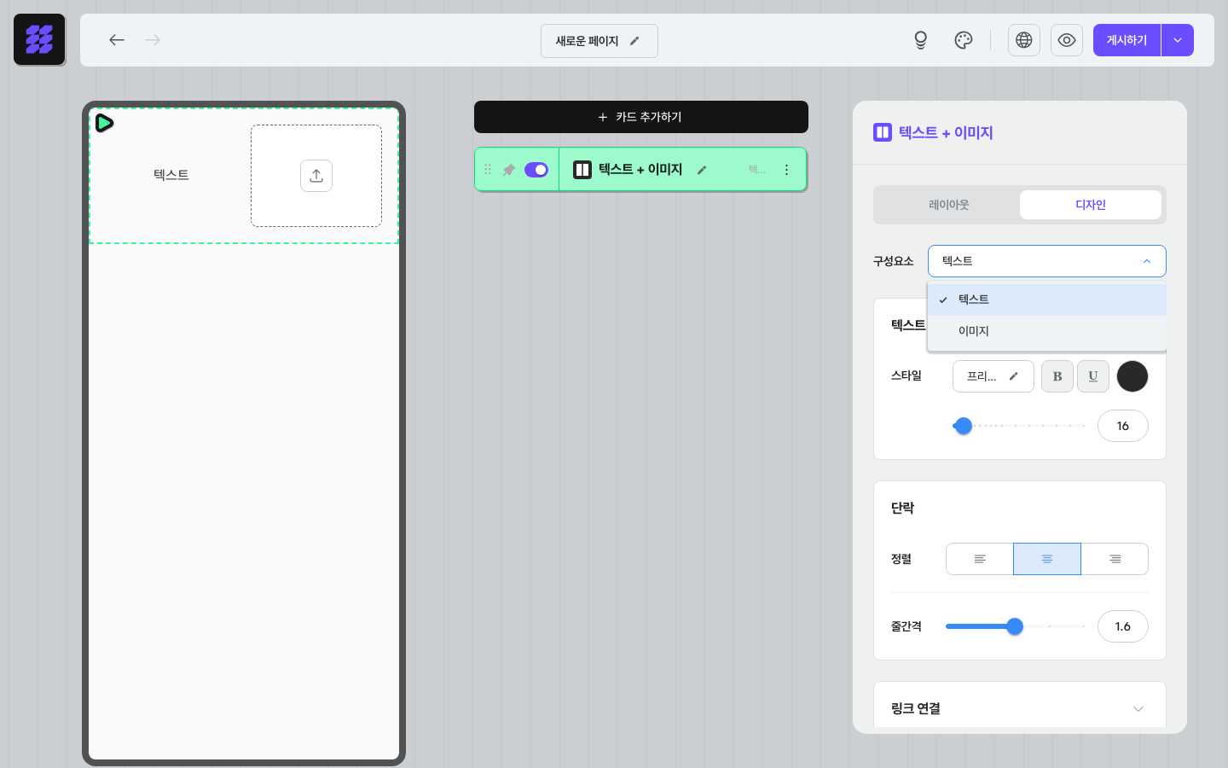This screenshot has width=1228, height=768.
Task: Click the 텍스트 + 이미지 card title
Action: coord(640,169)
